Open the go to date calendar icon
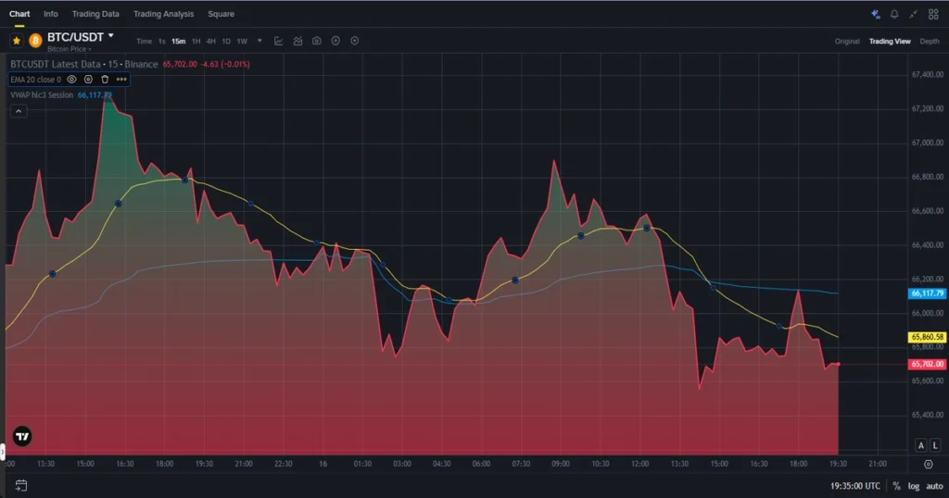This screenshot has height=498, width=949. (x=21, y=485)
